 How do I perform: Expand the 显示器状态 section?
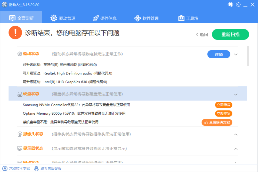click(x=236, y=149)
